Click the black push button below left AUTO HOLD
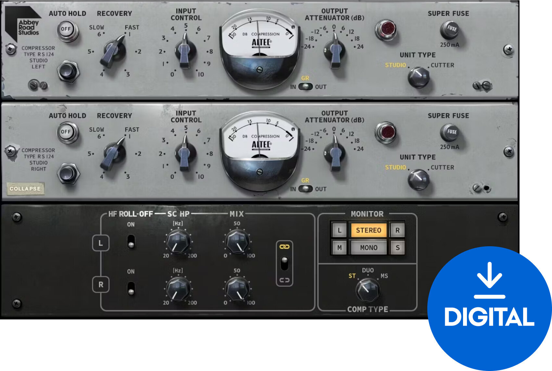This screenshot has width=552, height=371. click(68, 71)
